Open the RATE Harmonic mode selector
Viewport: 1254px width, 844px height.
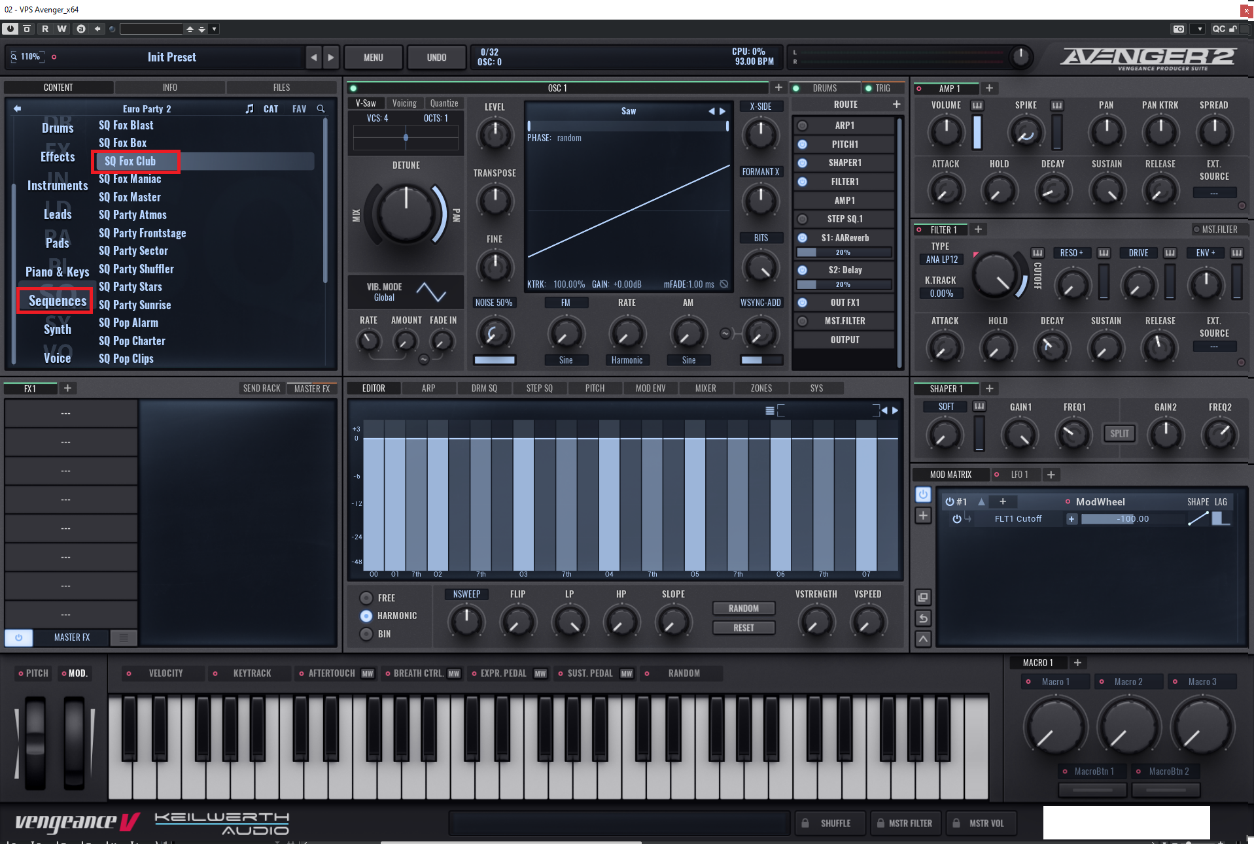627,360
